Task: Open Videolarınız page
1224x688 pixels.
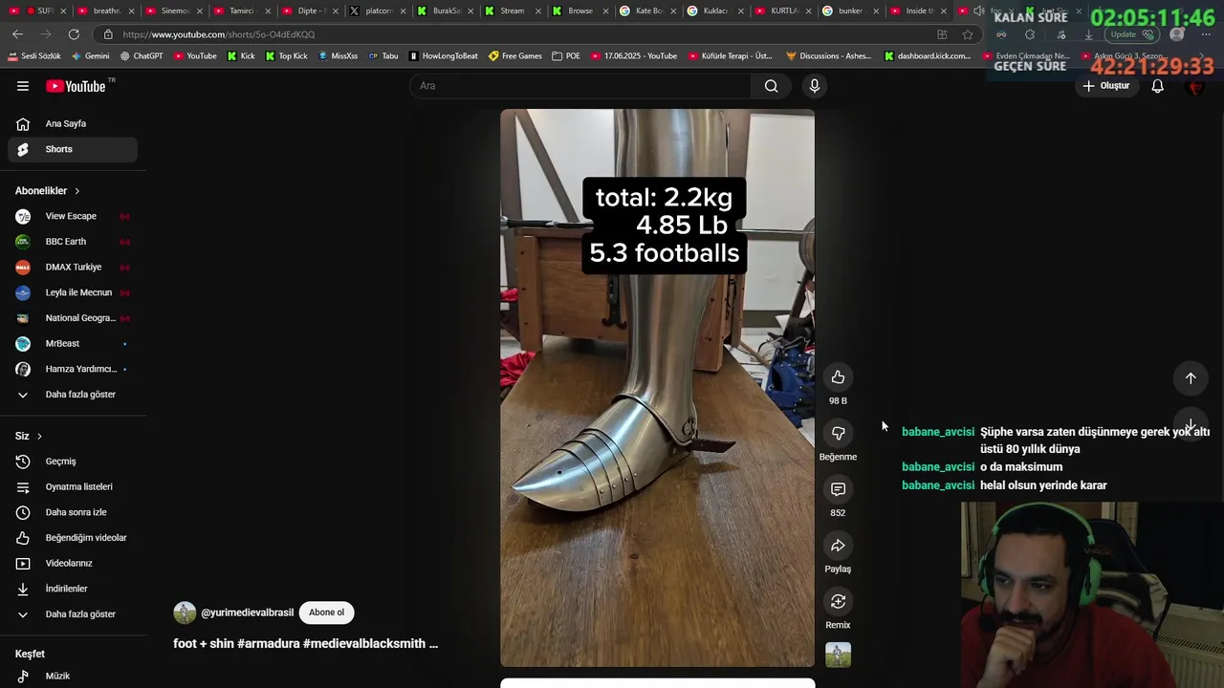Action: coord(73,563)
